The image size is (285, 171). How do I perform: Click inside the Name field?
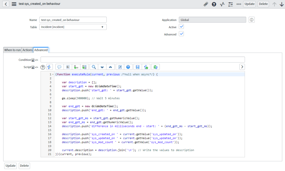(x=72, y=20)
